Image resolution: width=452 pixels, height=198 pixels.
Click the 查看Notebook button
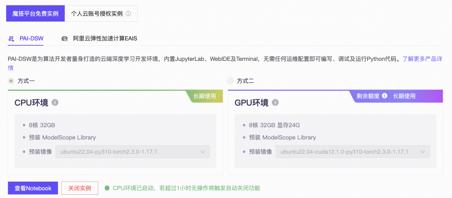coord(33,188)
